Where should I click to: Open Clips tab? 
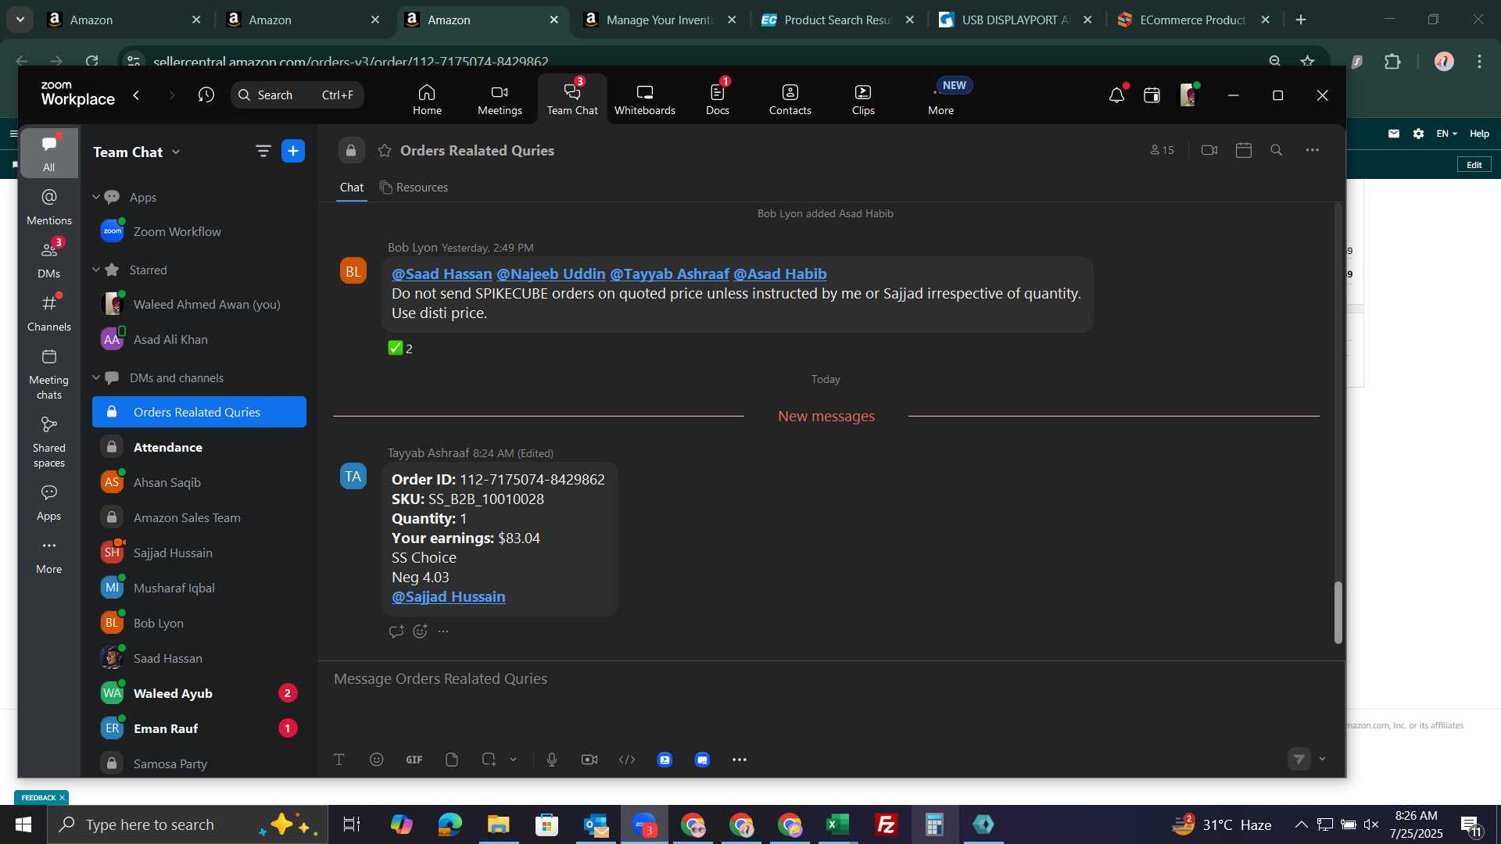[863, 100]
